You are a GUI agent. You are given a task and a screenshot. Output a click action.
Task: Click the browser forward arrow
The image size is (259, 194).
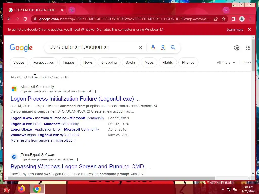coord(17,19)
